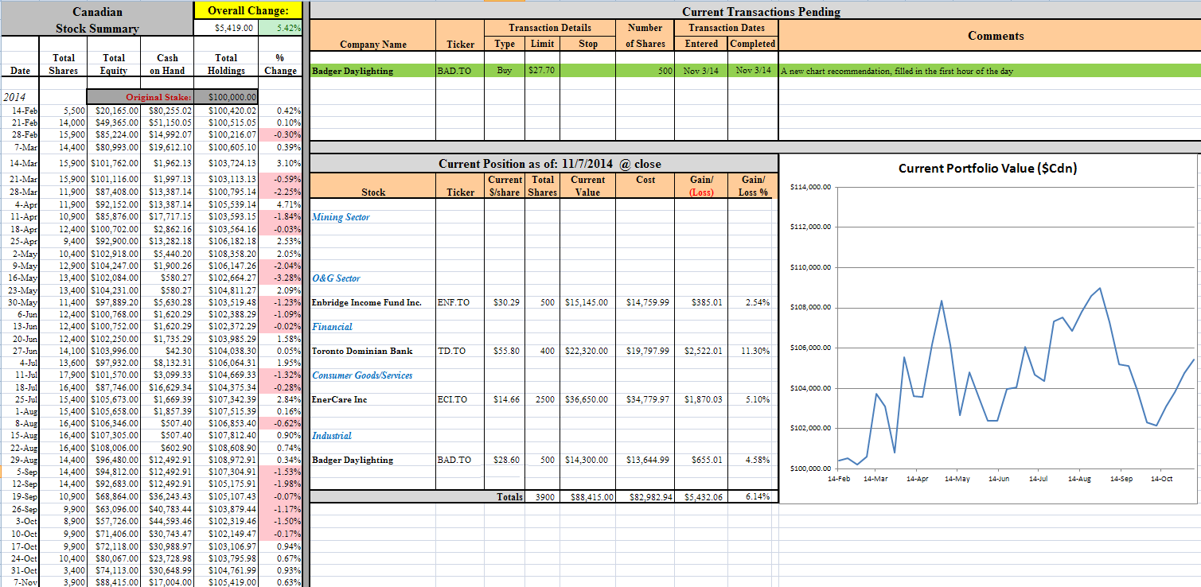
Task: Click the $22,320.00 current value cell
Action: (x=587, y=351)
